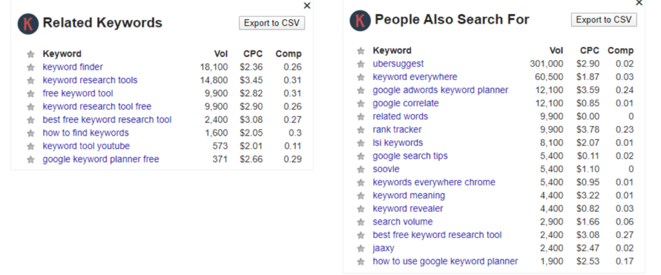
Task: Open the 'keyword tool youtube' link
Action: pyautogui.click(x=86, y=146)
